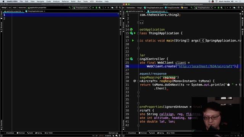The image size is (244, 137).
Task: Click thing1 project breadcrumb in left window
Action: 4,8
